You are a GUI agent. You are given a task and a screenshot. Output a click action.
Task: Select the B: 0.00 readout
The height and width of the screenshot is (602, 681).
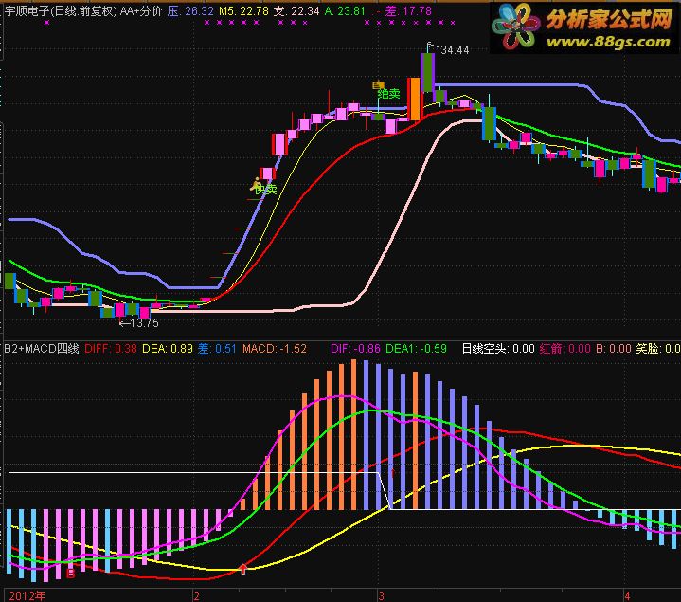point(613,349)
